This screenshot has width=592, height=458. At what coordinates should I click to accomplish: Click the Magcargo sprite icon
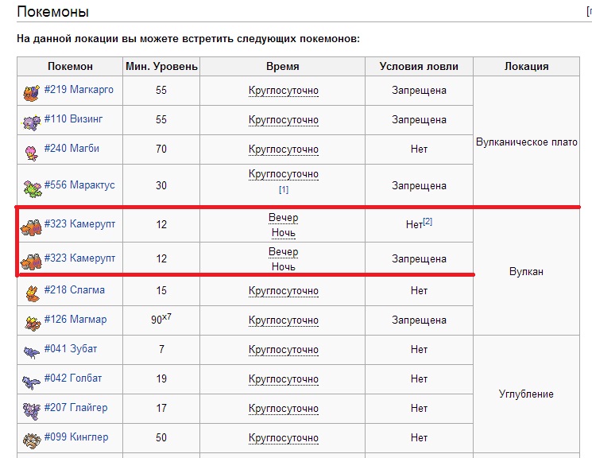point(31,91)
